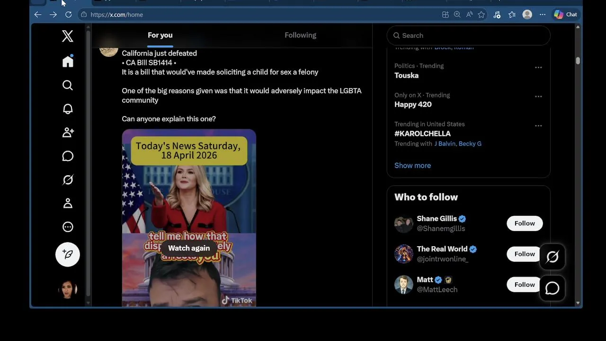
Task: Open Notifications bell in sidebar
Action: click(x=68, y=109)
